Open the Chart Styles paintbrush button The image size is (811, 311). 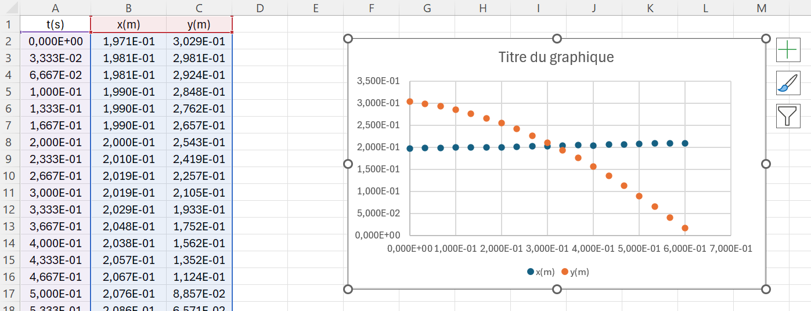(x=788, y=83)
